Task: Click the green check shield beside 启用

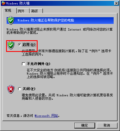Action: (11, 45)
